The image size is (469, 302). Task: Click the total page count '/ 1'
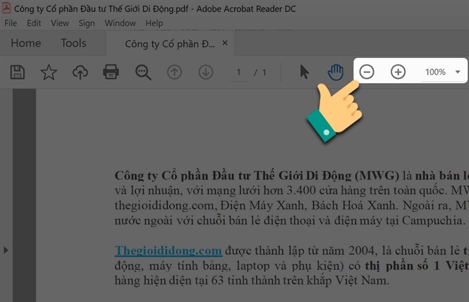tap(260, 73)
